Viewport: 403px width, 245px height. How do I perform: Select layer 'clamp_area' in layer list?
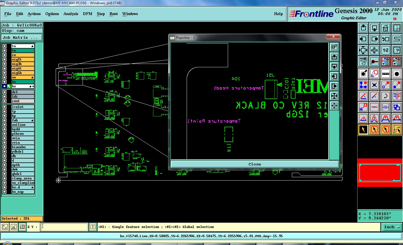click(23, 178)
